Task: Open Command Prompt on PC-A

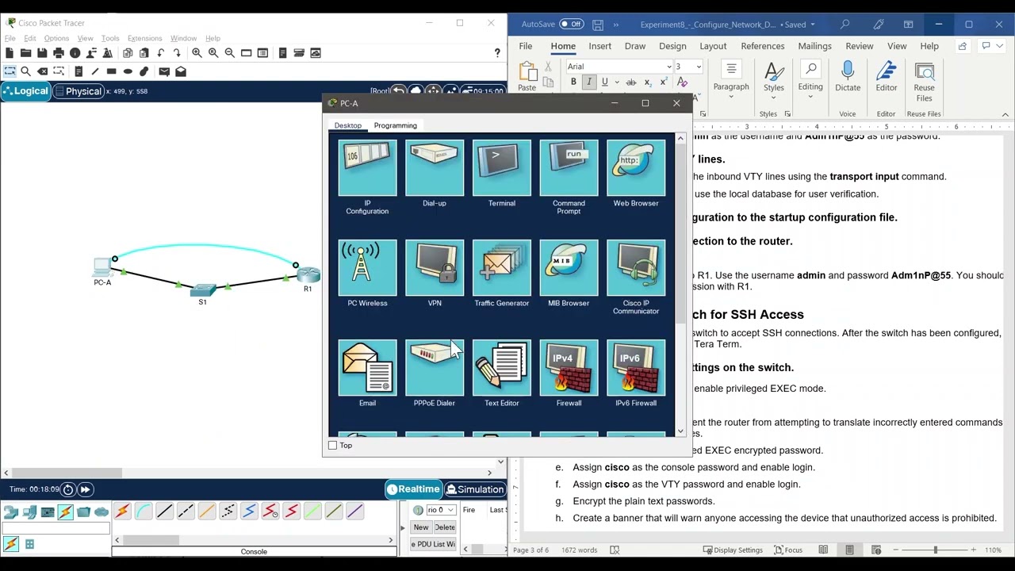Action: [569, 168]
